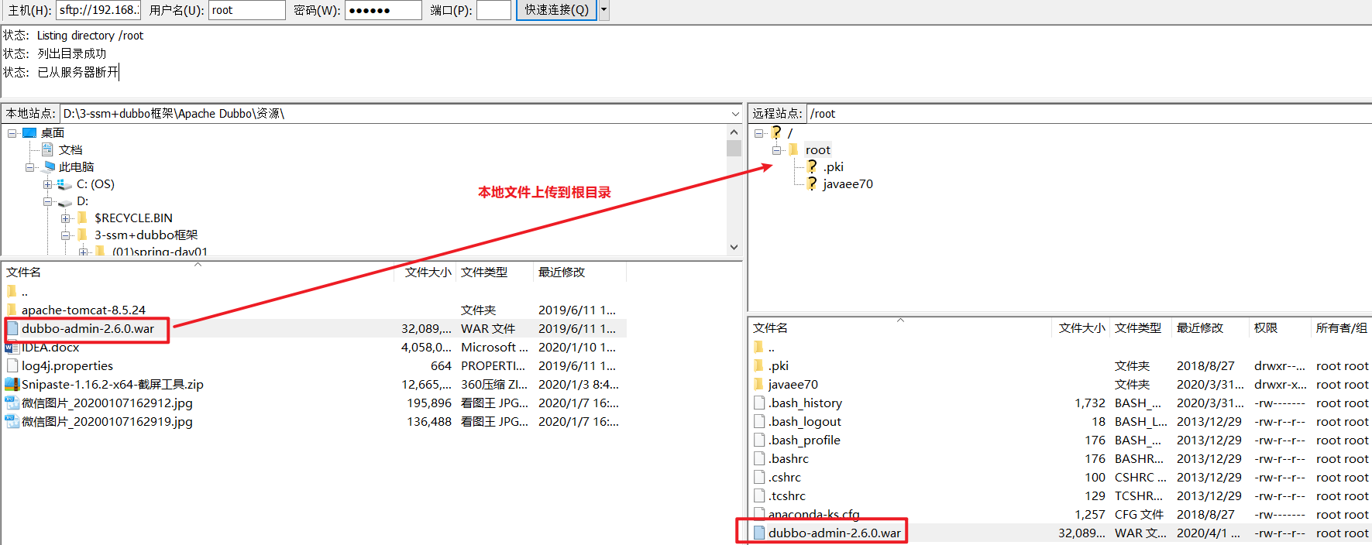Click the 端口(P) port input field
The image size is (1372, 545).
click(493, 10)
